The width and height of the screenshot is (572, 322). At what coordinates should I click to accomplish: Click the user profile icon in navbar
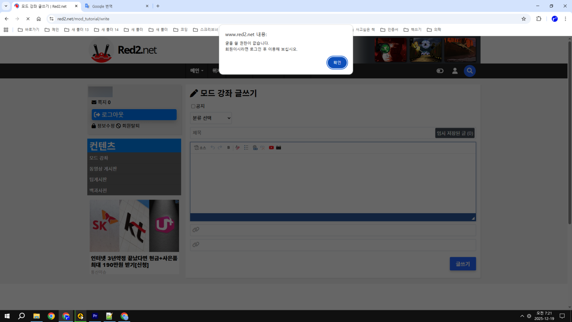pos(455,71)
